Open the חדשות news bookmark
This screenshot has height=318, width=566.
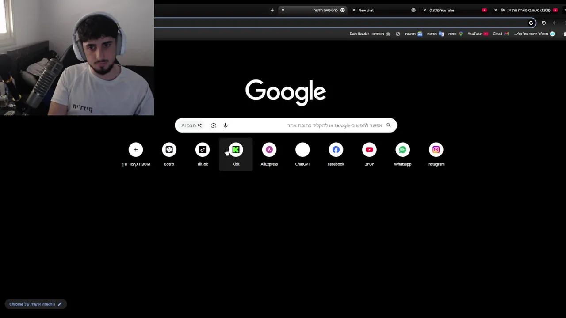click(413, 34)
